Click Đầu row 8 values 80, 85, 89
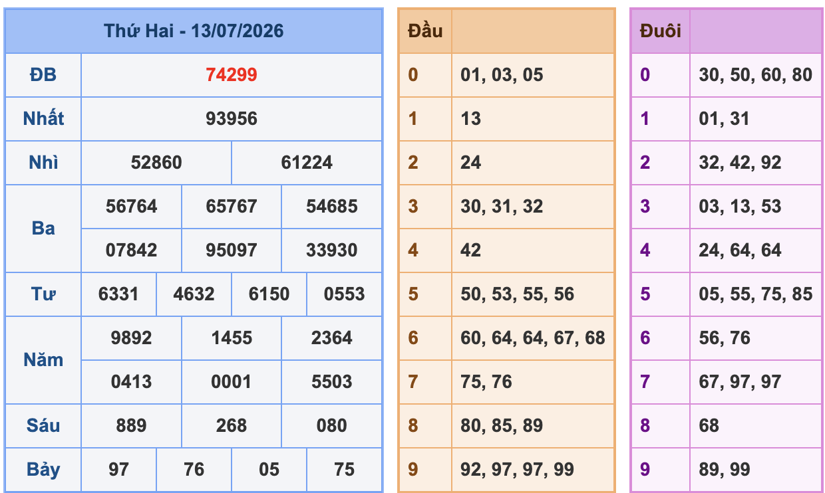This screenshot has height=493, width=825. click(x=502, y=426)
